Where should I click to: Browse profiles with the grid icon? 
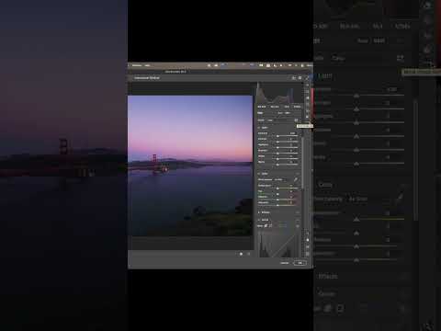[296, 120]
